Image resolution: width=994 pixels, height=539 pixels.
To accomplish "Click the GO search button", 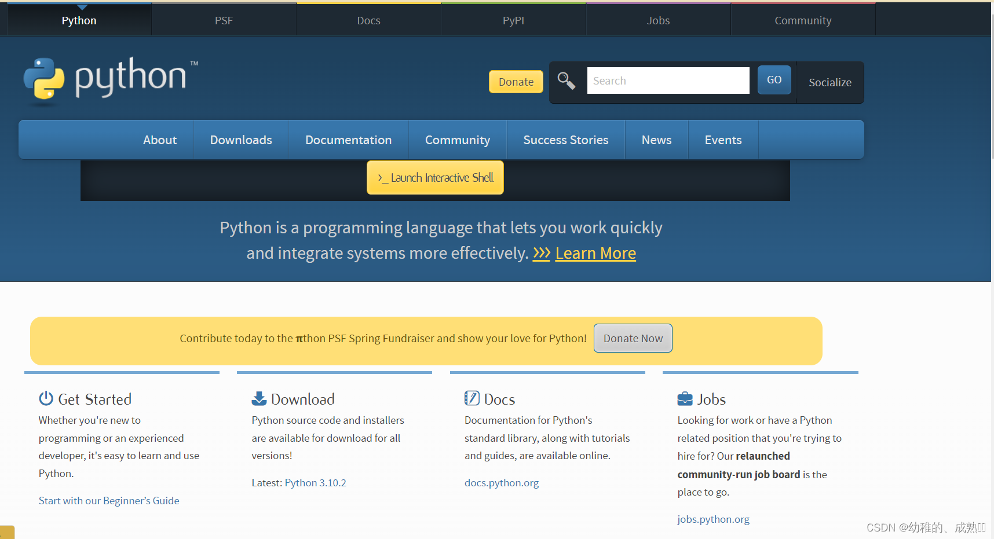I will point(774,80).
